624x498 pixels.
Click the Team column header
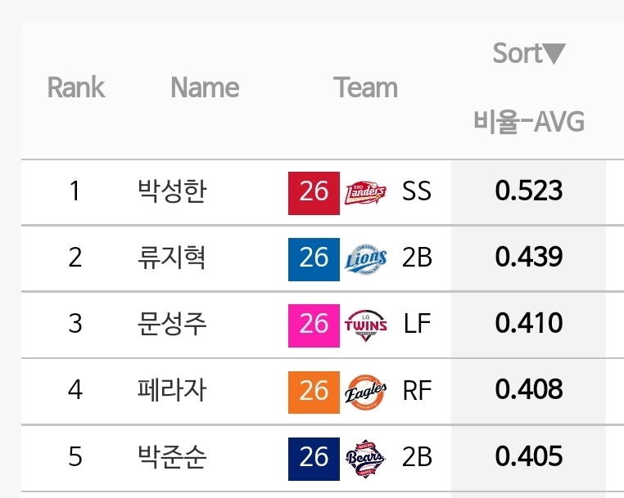click(365, 88)
